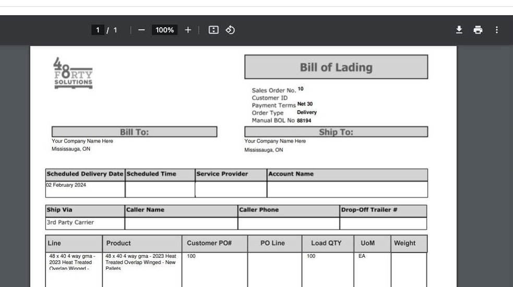
Task: Click the Scheduled Time column header
Action: 160,174
